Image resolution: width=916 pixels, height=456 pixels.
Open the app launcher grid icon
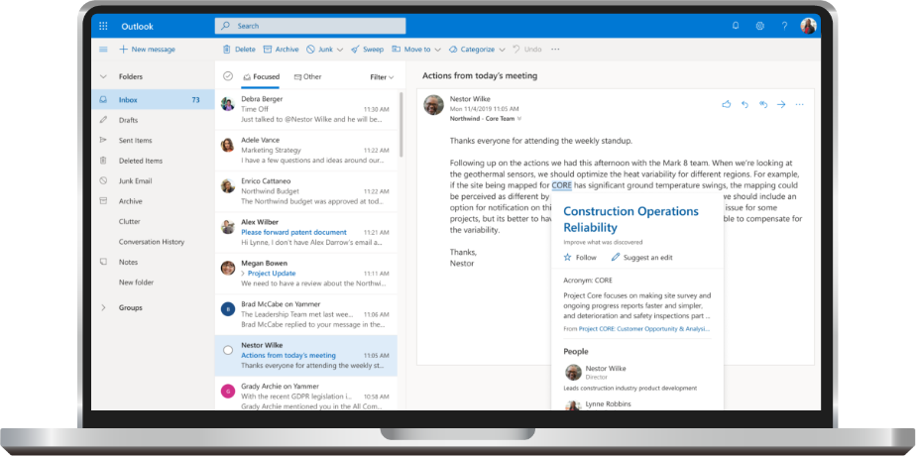click(x=103, y=27)
